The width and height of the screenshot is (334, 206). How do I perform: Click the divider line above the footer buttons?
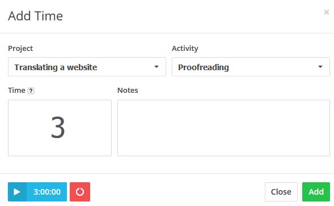point(167,173)
